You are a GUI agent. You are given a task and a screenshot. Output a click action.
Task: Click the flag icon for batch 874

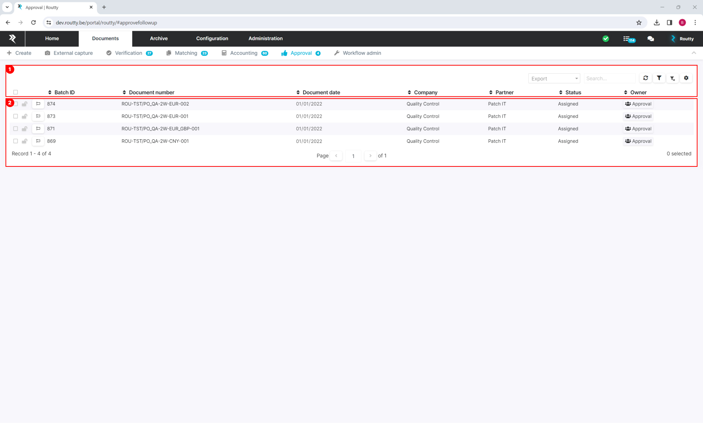(x=38, y=104)
